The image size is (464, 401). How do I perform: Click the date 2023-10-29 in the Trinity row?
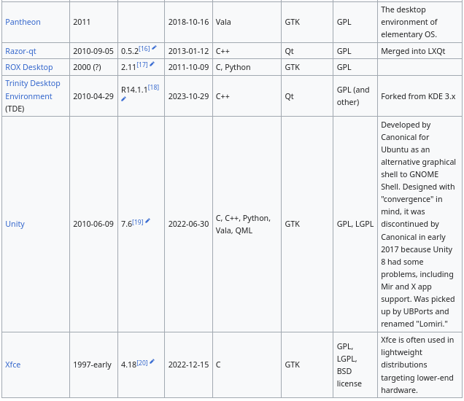[x=188, y=96]
